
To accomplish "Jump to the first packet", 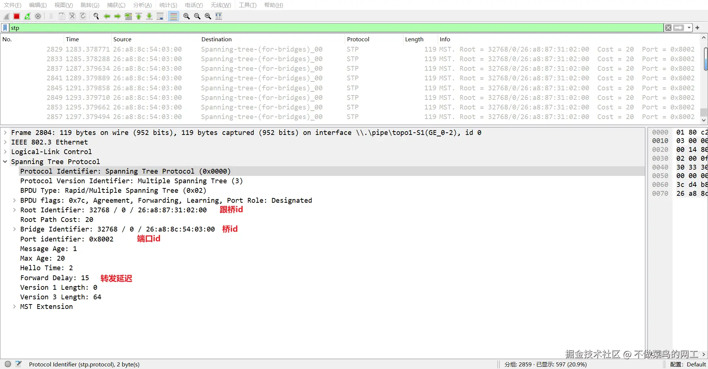I will click(139, 16).
